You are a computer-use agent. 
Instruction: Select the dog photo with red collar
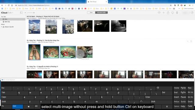tap(68, 52)
